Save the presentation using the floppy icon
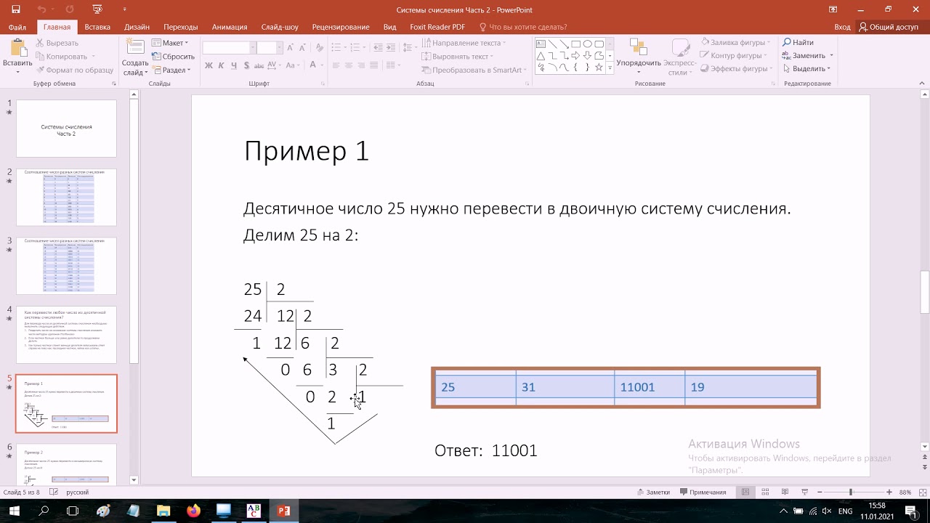The width and height of the screenshot is (930, 523). 15,9
